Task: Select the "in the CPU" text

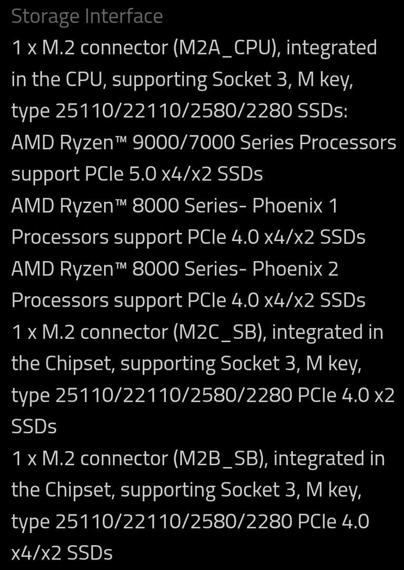Action: [57, 80]
